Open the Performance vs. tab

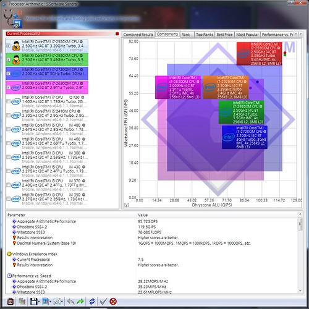pos(277,35)
